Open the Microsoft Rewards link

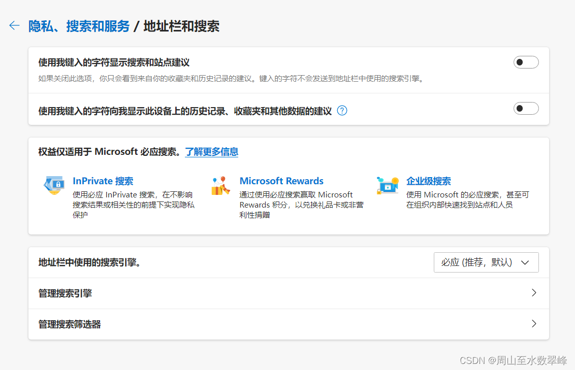click(281, 181)
